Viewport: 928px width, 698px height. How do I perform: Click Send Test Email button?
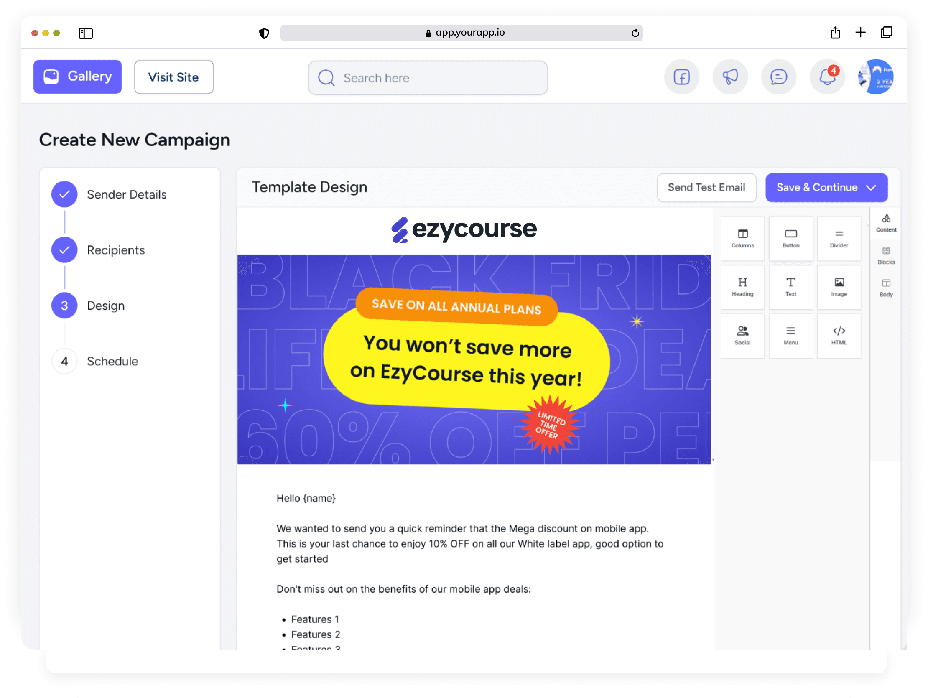(x=707, y=188)
